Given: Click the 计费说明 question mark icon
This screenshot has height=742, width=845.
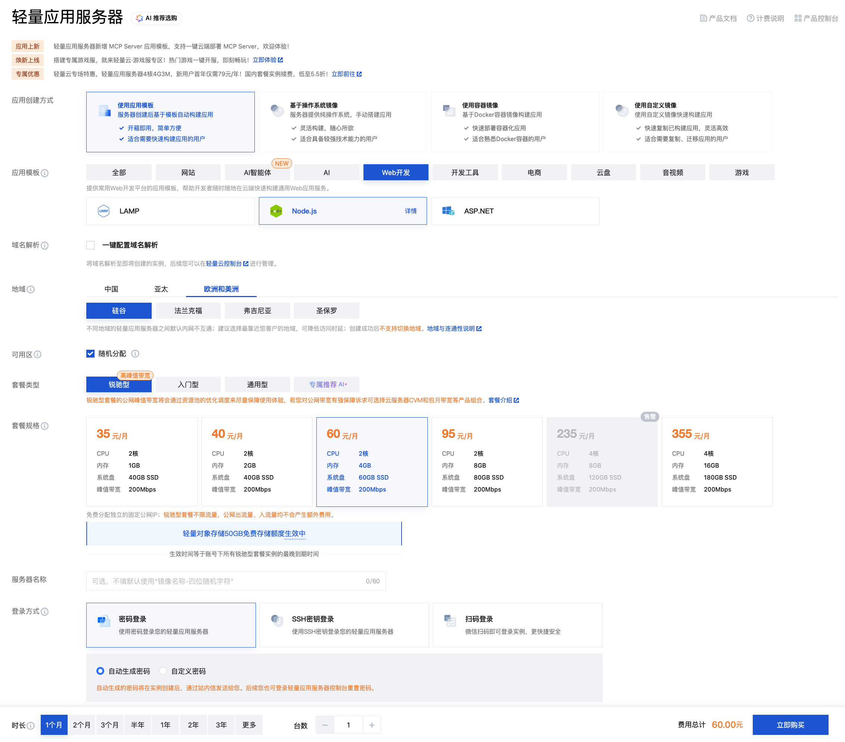Looking at the screenshot, I should [x=750, y=18].
